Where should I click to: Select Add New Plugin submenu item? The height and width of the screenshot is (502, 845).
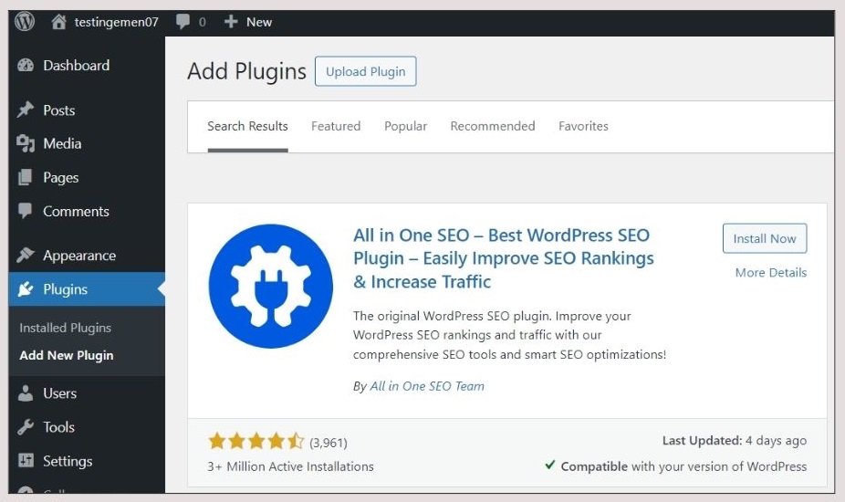pyautogui.click(x=67, y=355)
